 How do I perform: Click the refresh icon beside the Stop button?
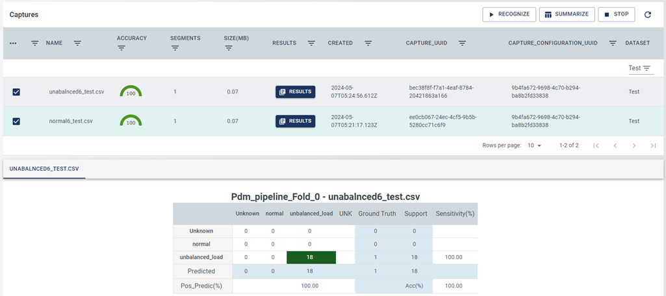[647, 14]
